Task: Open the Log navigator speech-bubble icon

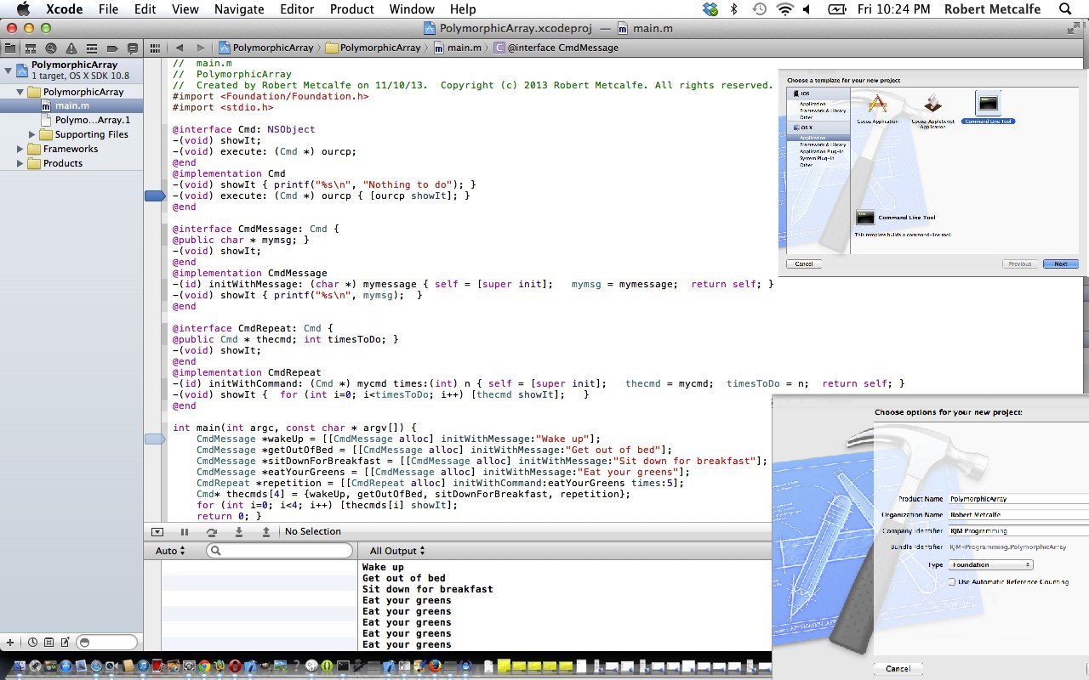Action: click(x=132, y=48)
